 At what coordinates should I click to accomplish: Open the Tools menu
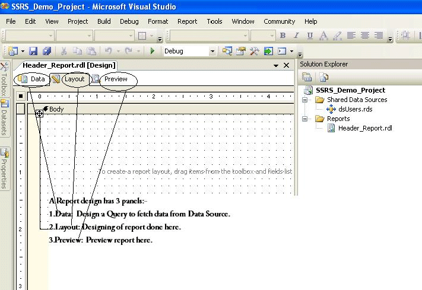tap(214, 21)
